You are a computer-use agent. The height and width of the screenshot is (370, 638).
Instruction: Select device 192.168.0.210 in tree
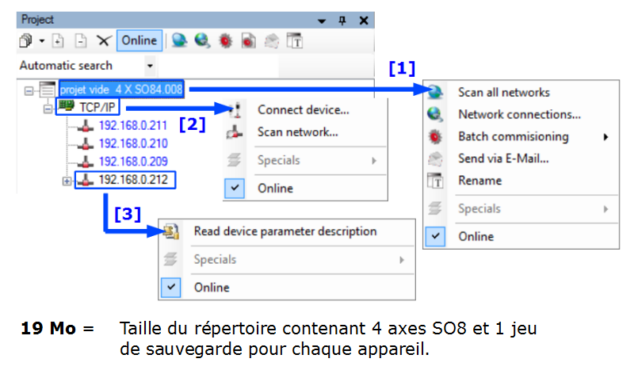133,143
